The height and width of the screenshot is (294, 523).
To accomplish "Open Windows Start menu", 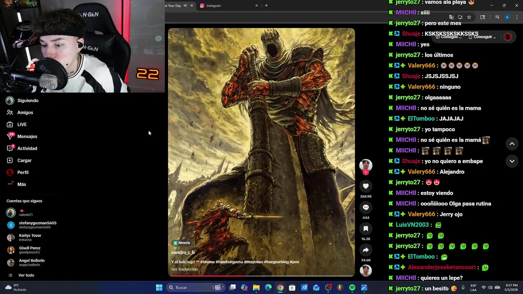I will click(x=159, y=287).
